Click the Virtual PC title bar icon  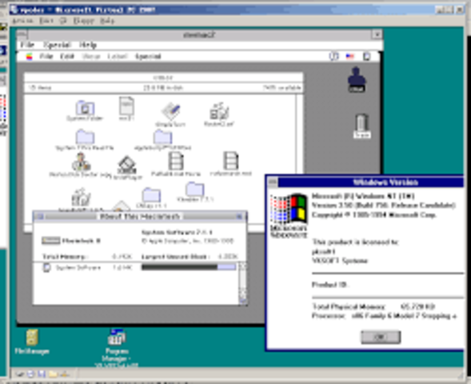(x=14, y=10)
